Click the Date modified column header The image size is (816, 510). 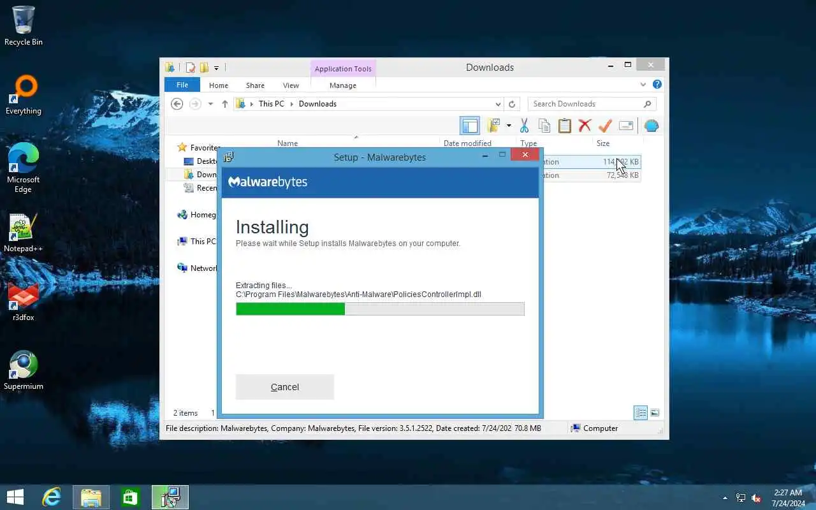[467, 143]
